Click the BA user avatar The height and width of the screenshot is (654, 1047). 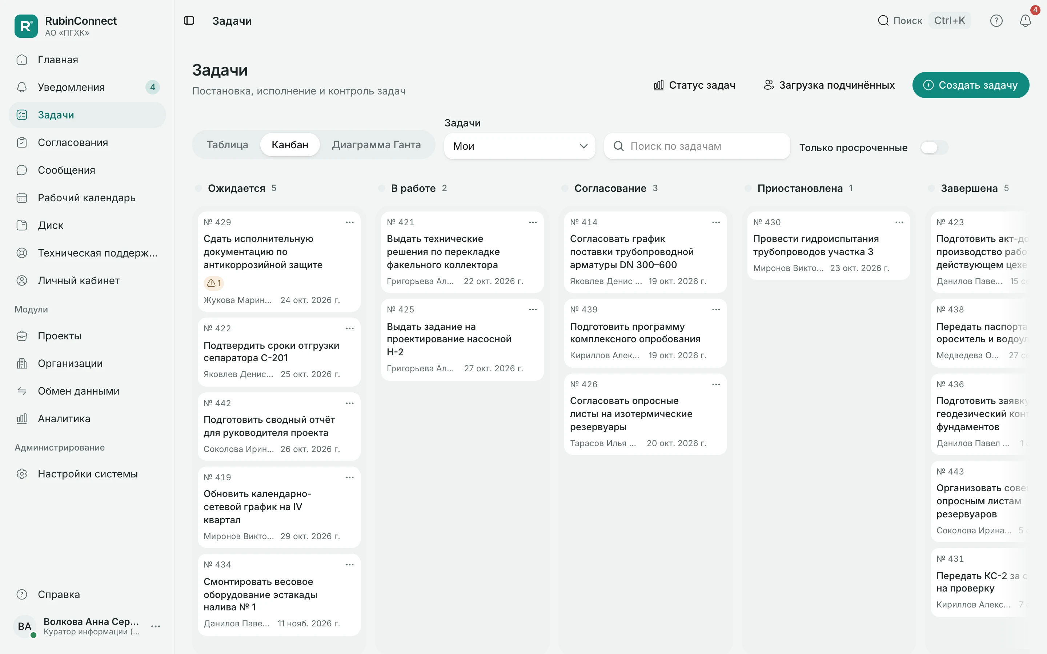[25, 626]
